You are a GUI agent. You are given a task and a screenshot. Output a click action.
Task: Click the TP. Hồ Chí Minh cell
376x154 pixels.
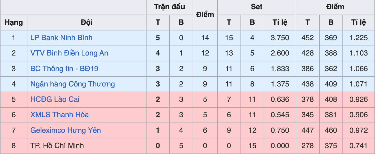[57, 146]
